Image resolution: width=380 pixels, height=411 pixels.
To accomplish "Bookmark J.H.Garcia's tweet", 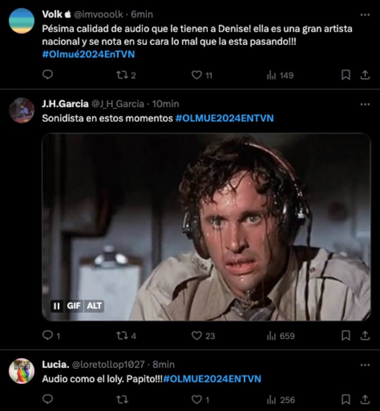I will 346,336.
